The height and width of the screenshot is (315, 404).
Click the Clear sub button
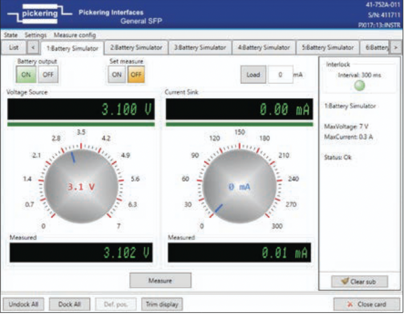tap(359, 281)
